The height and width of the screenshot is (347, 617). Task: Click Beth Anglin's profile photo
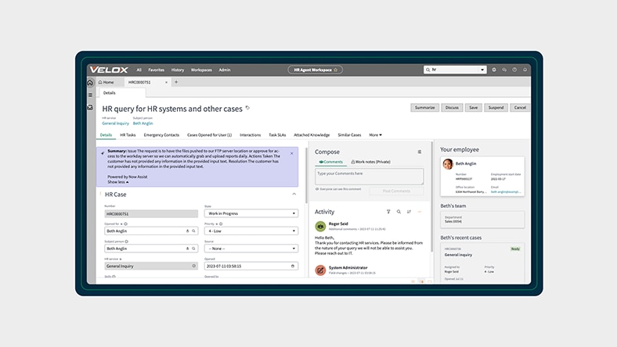click(x=448, y=164)
